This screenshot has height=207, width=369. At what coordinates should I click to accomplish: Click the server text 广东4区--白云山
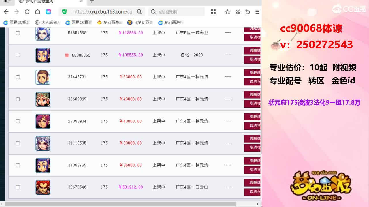pos(192,187)
